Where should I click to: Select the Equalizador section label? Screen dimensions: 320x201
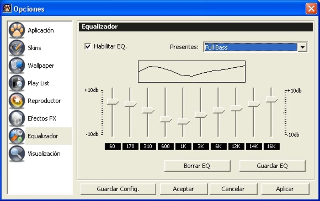tap(43, 136)
